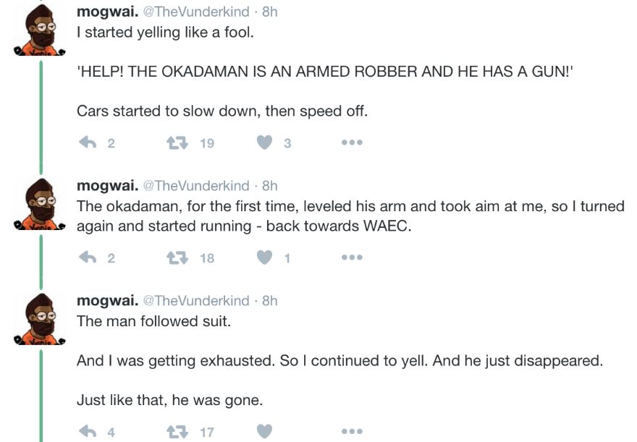Reply to the 'he was gone' tweet
637x442 pixels.
coord(88,432)
